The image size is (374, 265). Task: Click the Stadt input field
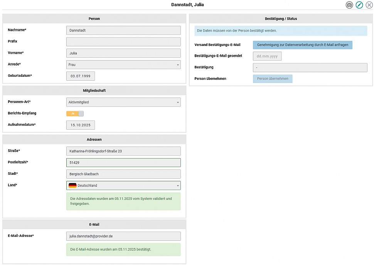(123, 174)
